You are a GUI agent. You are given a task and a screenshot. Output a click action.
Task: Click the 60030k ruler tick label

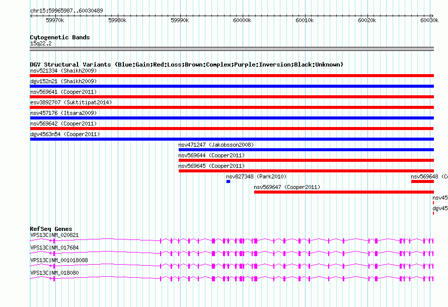(x=429, y=20)
